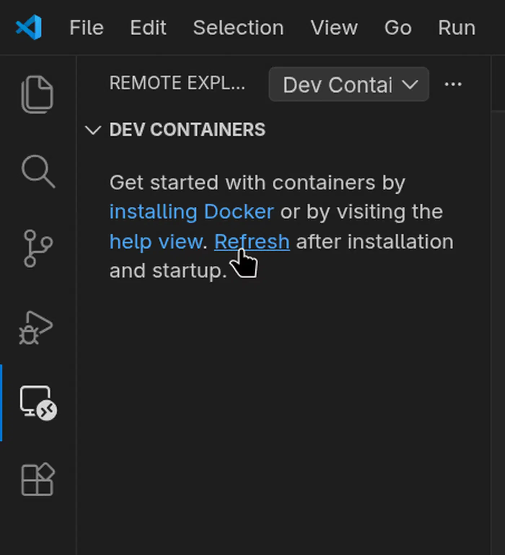Open the Dev Containers target dropdown
Image resolution: width=505 pixels, height=555 pixels.
349,84
